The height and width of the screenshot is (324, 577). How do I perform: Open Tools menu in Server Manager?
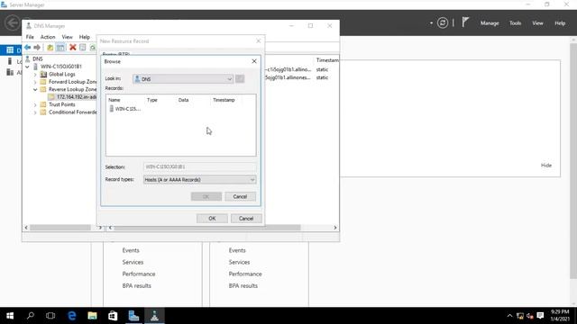click(x=515, y=23)
